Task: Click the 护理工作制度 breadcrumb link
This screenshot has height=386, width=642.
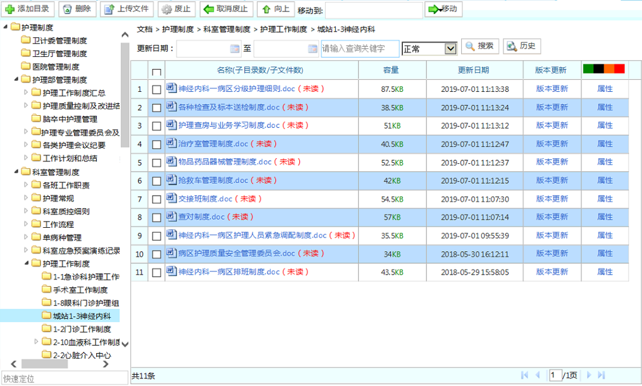Action: (283, 29)
